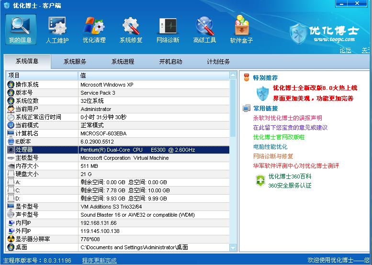Switch to the 开机启动 tab
Screen dimensions: 372x265
(170, 62)
